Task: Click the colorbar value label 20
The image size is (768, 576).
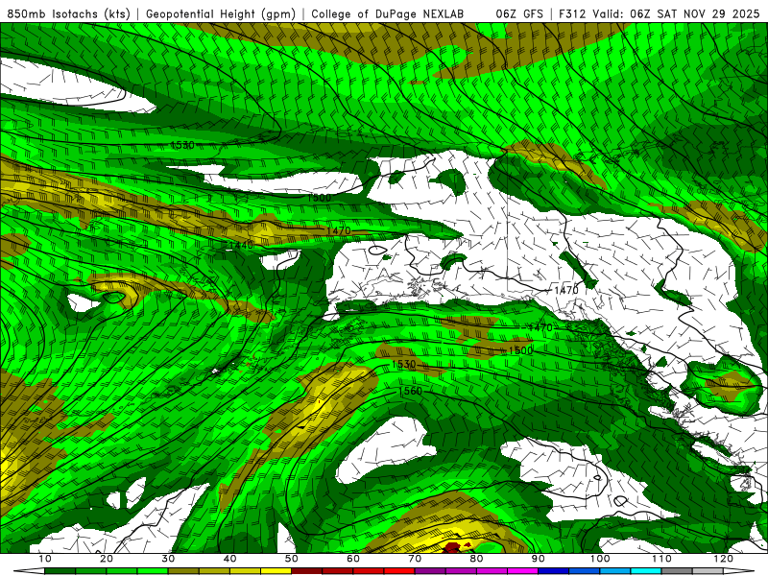Action: (107, 559)
